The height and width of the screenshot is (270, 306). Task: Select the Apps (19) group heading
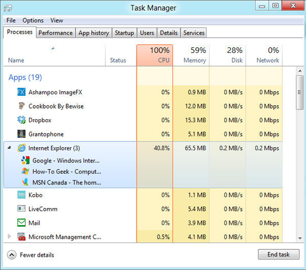click(25, 77)
